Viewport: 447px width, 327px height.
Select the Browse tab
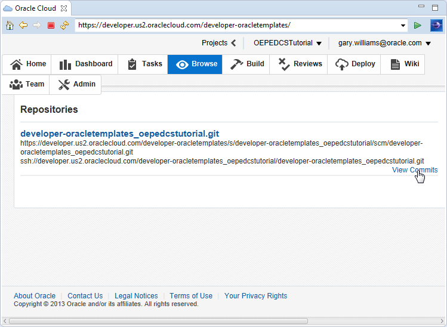(x=195, y=64)
